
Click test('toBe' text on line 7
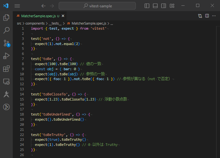[42, 59]
